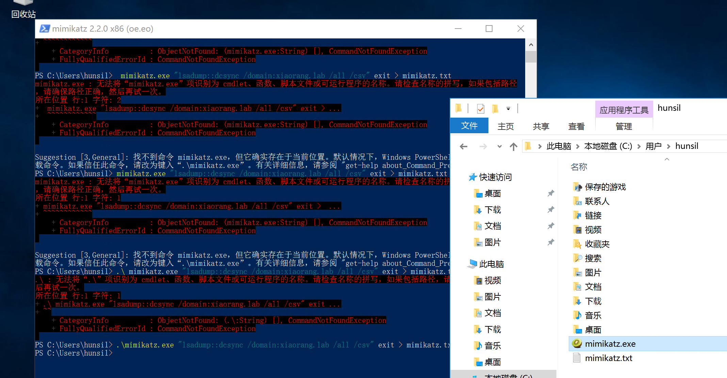
Task: Click the PowerShell scrollbar up arrow
Action: [x=531, y=45]
